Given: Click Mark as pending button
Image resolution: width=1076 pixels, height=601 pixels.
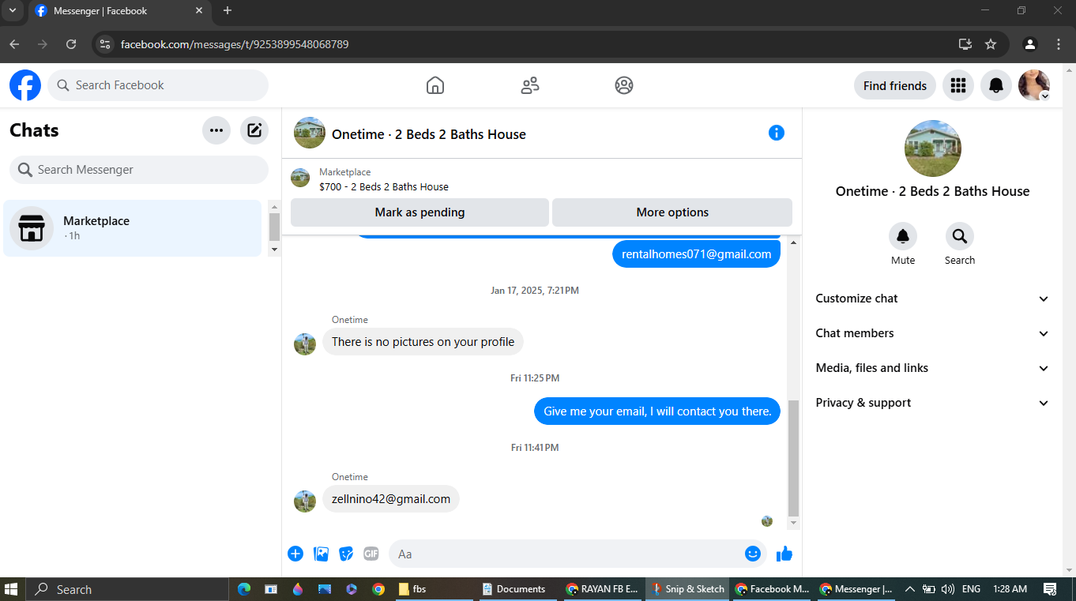Looking at the screenshot, I should 419,212.
